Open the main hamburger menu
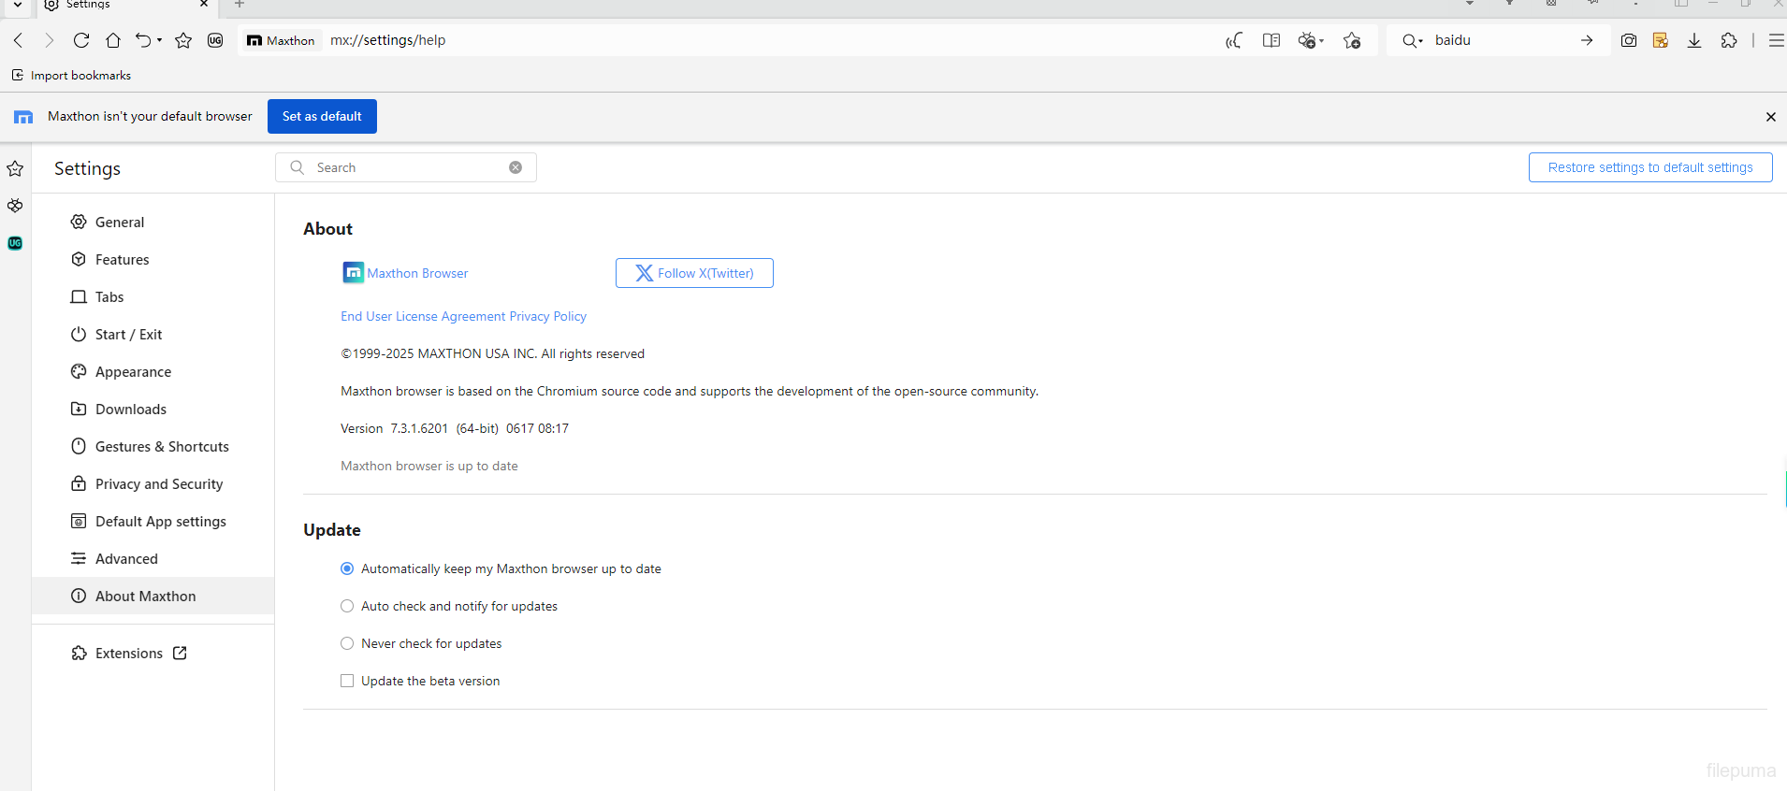1787x791 pixels. pos(1776,40)
